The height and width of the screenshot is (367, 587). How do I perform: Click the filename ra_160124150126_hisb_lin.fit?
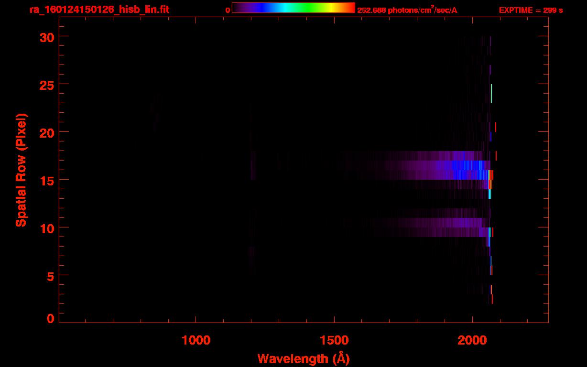(99, 10)
